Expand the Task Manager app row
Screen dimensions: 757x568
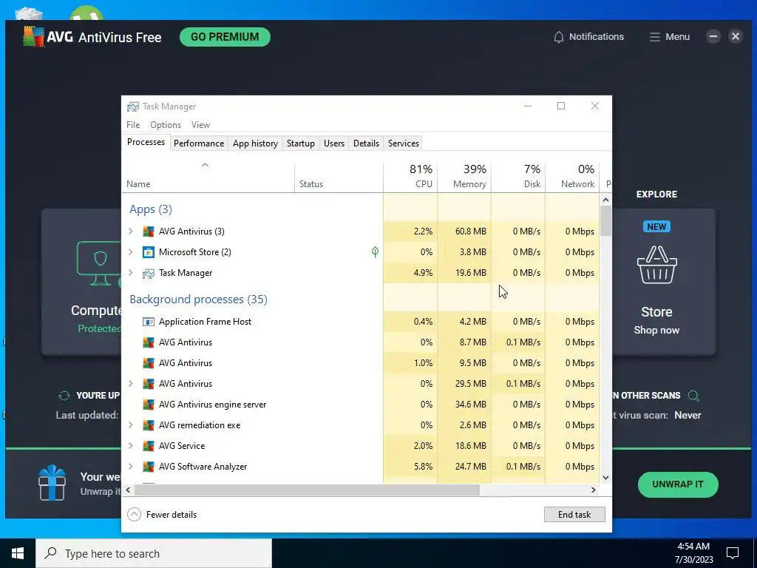(x=130, y=273)
